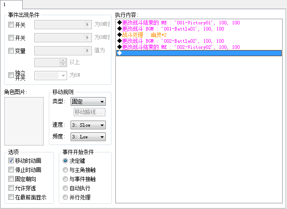The image size is (287, 209).
Task: Open the 频度 dropdown showing 3: Low
Action: pos(88,137)
